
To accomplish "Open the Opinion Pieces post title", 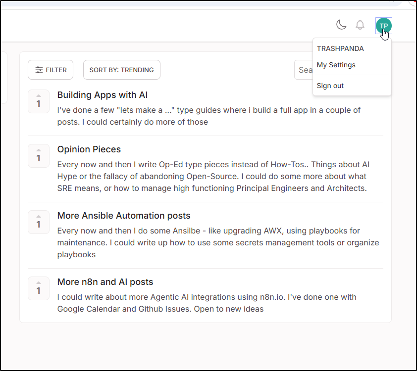I will point(89,149).
